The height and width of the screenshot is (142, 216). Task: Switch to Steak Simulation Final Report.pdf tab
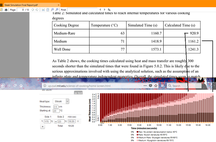coord(31,5)
